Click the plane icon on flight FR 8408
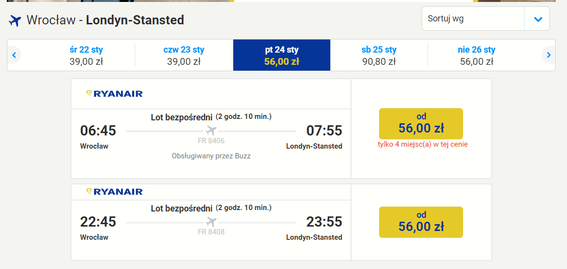 211,222
